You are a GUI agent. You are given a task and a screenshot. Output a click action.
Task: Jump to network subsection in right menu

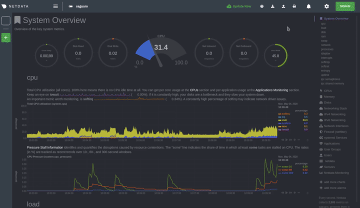pos(325,45)
